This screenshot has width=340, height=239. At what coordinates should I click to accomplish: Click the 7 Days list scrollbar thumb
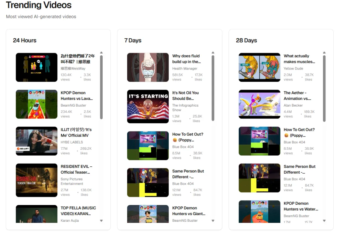tap(213, 88)
